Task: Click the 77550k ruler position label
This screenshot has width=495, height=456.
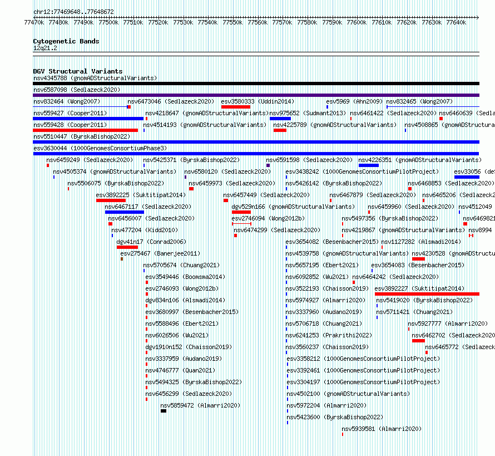Action: tap(232, 22)
